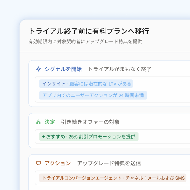Click the orange speech bubble action icon
The image size is (190, 190).
[x=38, y=163]
